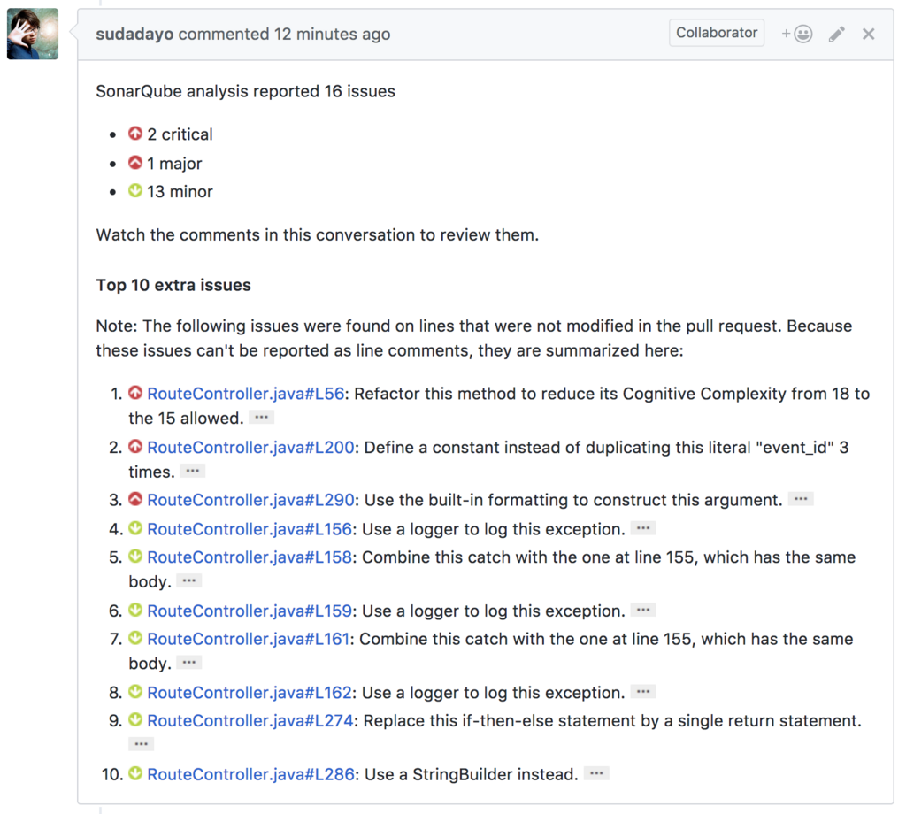Open RouteController.java#L290 link
Image resolution: width=906 pixels, height=814 pixels.
(x=250, y=500)
